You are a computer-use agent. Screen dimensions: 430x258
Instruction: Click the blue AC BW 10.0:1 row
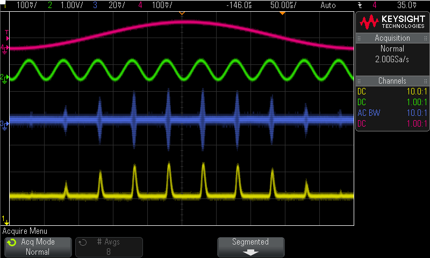tap(392, 113)
